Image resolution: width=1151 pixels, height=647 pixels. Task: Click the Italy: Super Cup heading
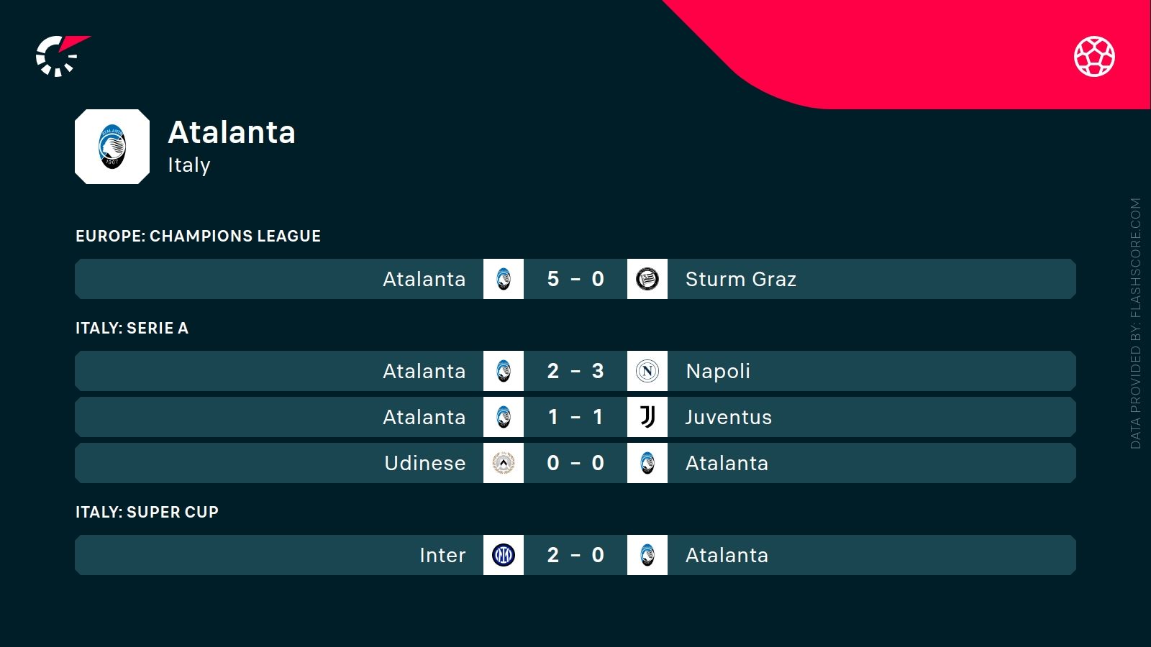(x=147, y=512)
